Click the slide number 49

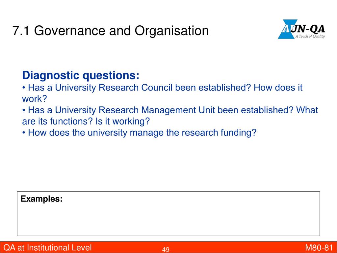pos(166,249)
